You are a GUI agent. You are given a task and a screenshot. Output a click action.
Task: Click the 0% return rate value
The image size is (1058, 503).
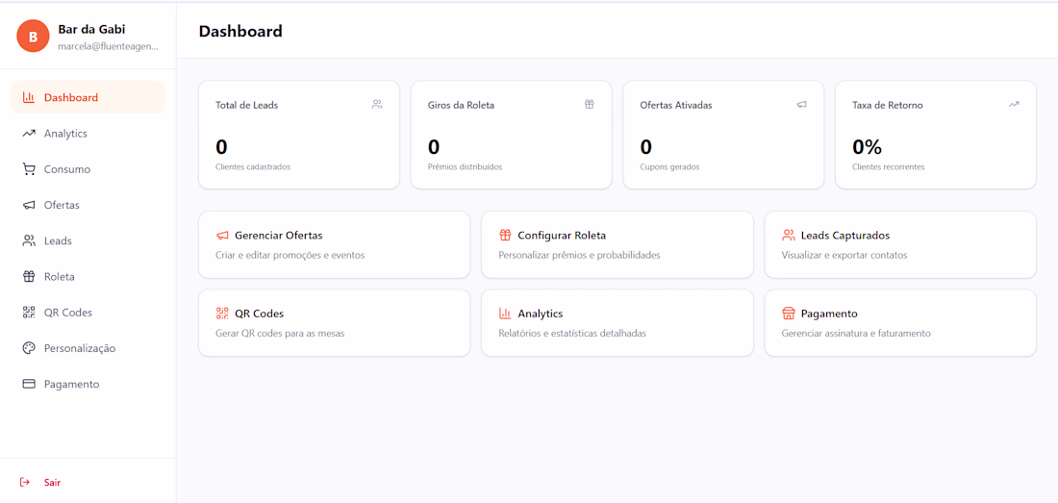(x=867, y=146)
